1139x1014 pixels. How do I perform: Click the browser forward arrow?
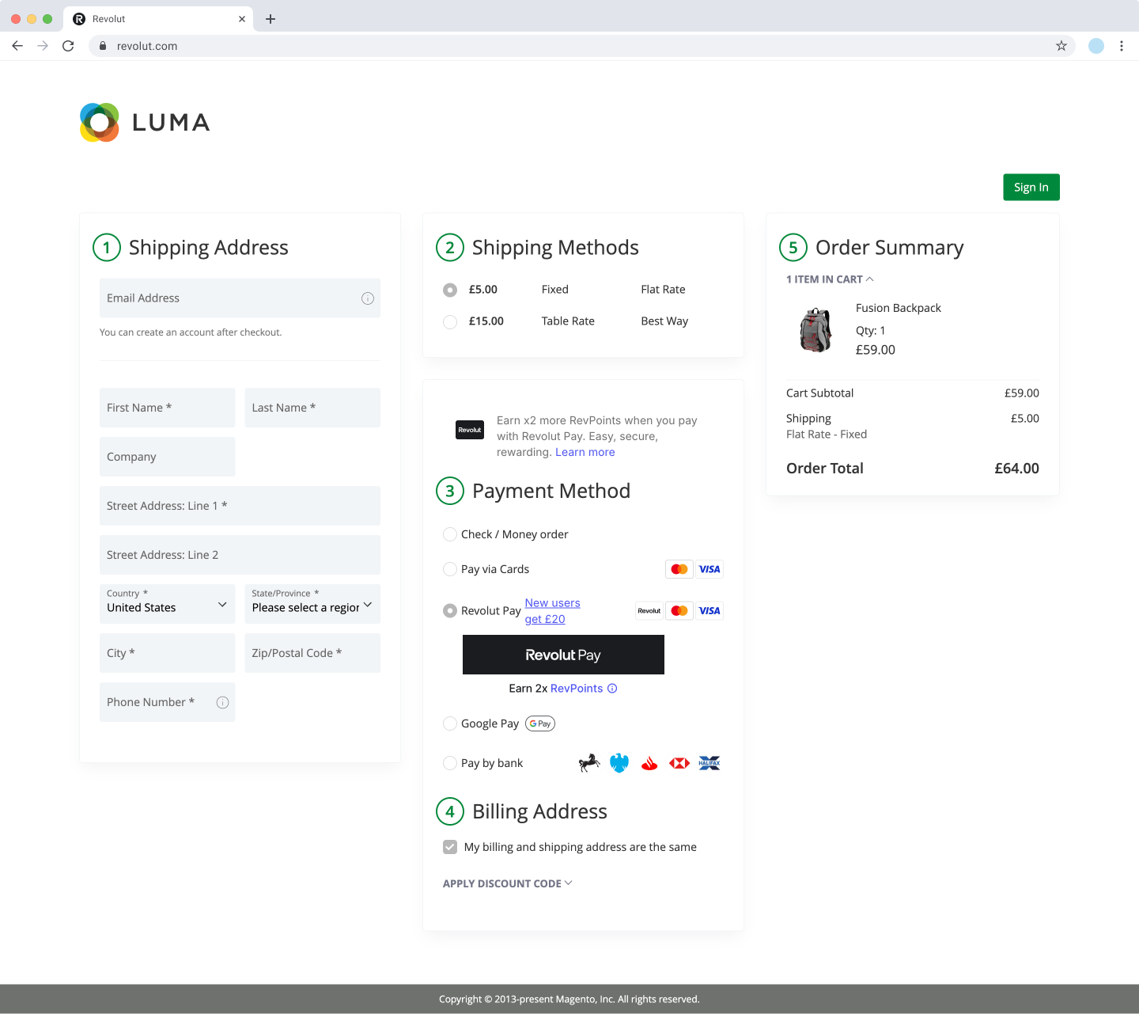[43, 46]
